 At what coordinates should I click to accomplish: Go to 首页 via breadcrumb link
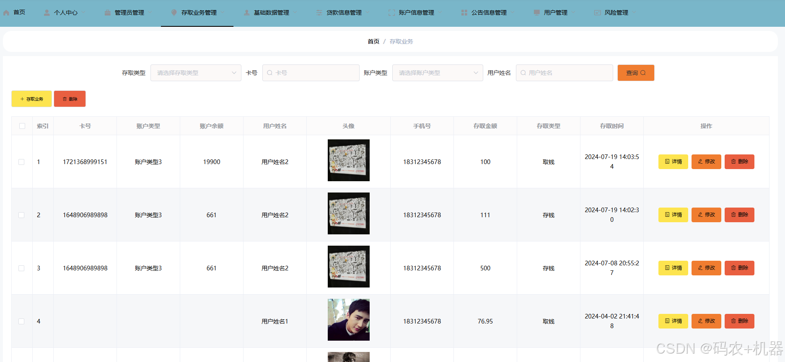coord(373,41)
